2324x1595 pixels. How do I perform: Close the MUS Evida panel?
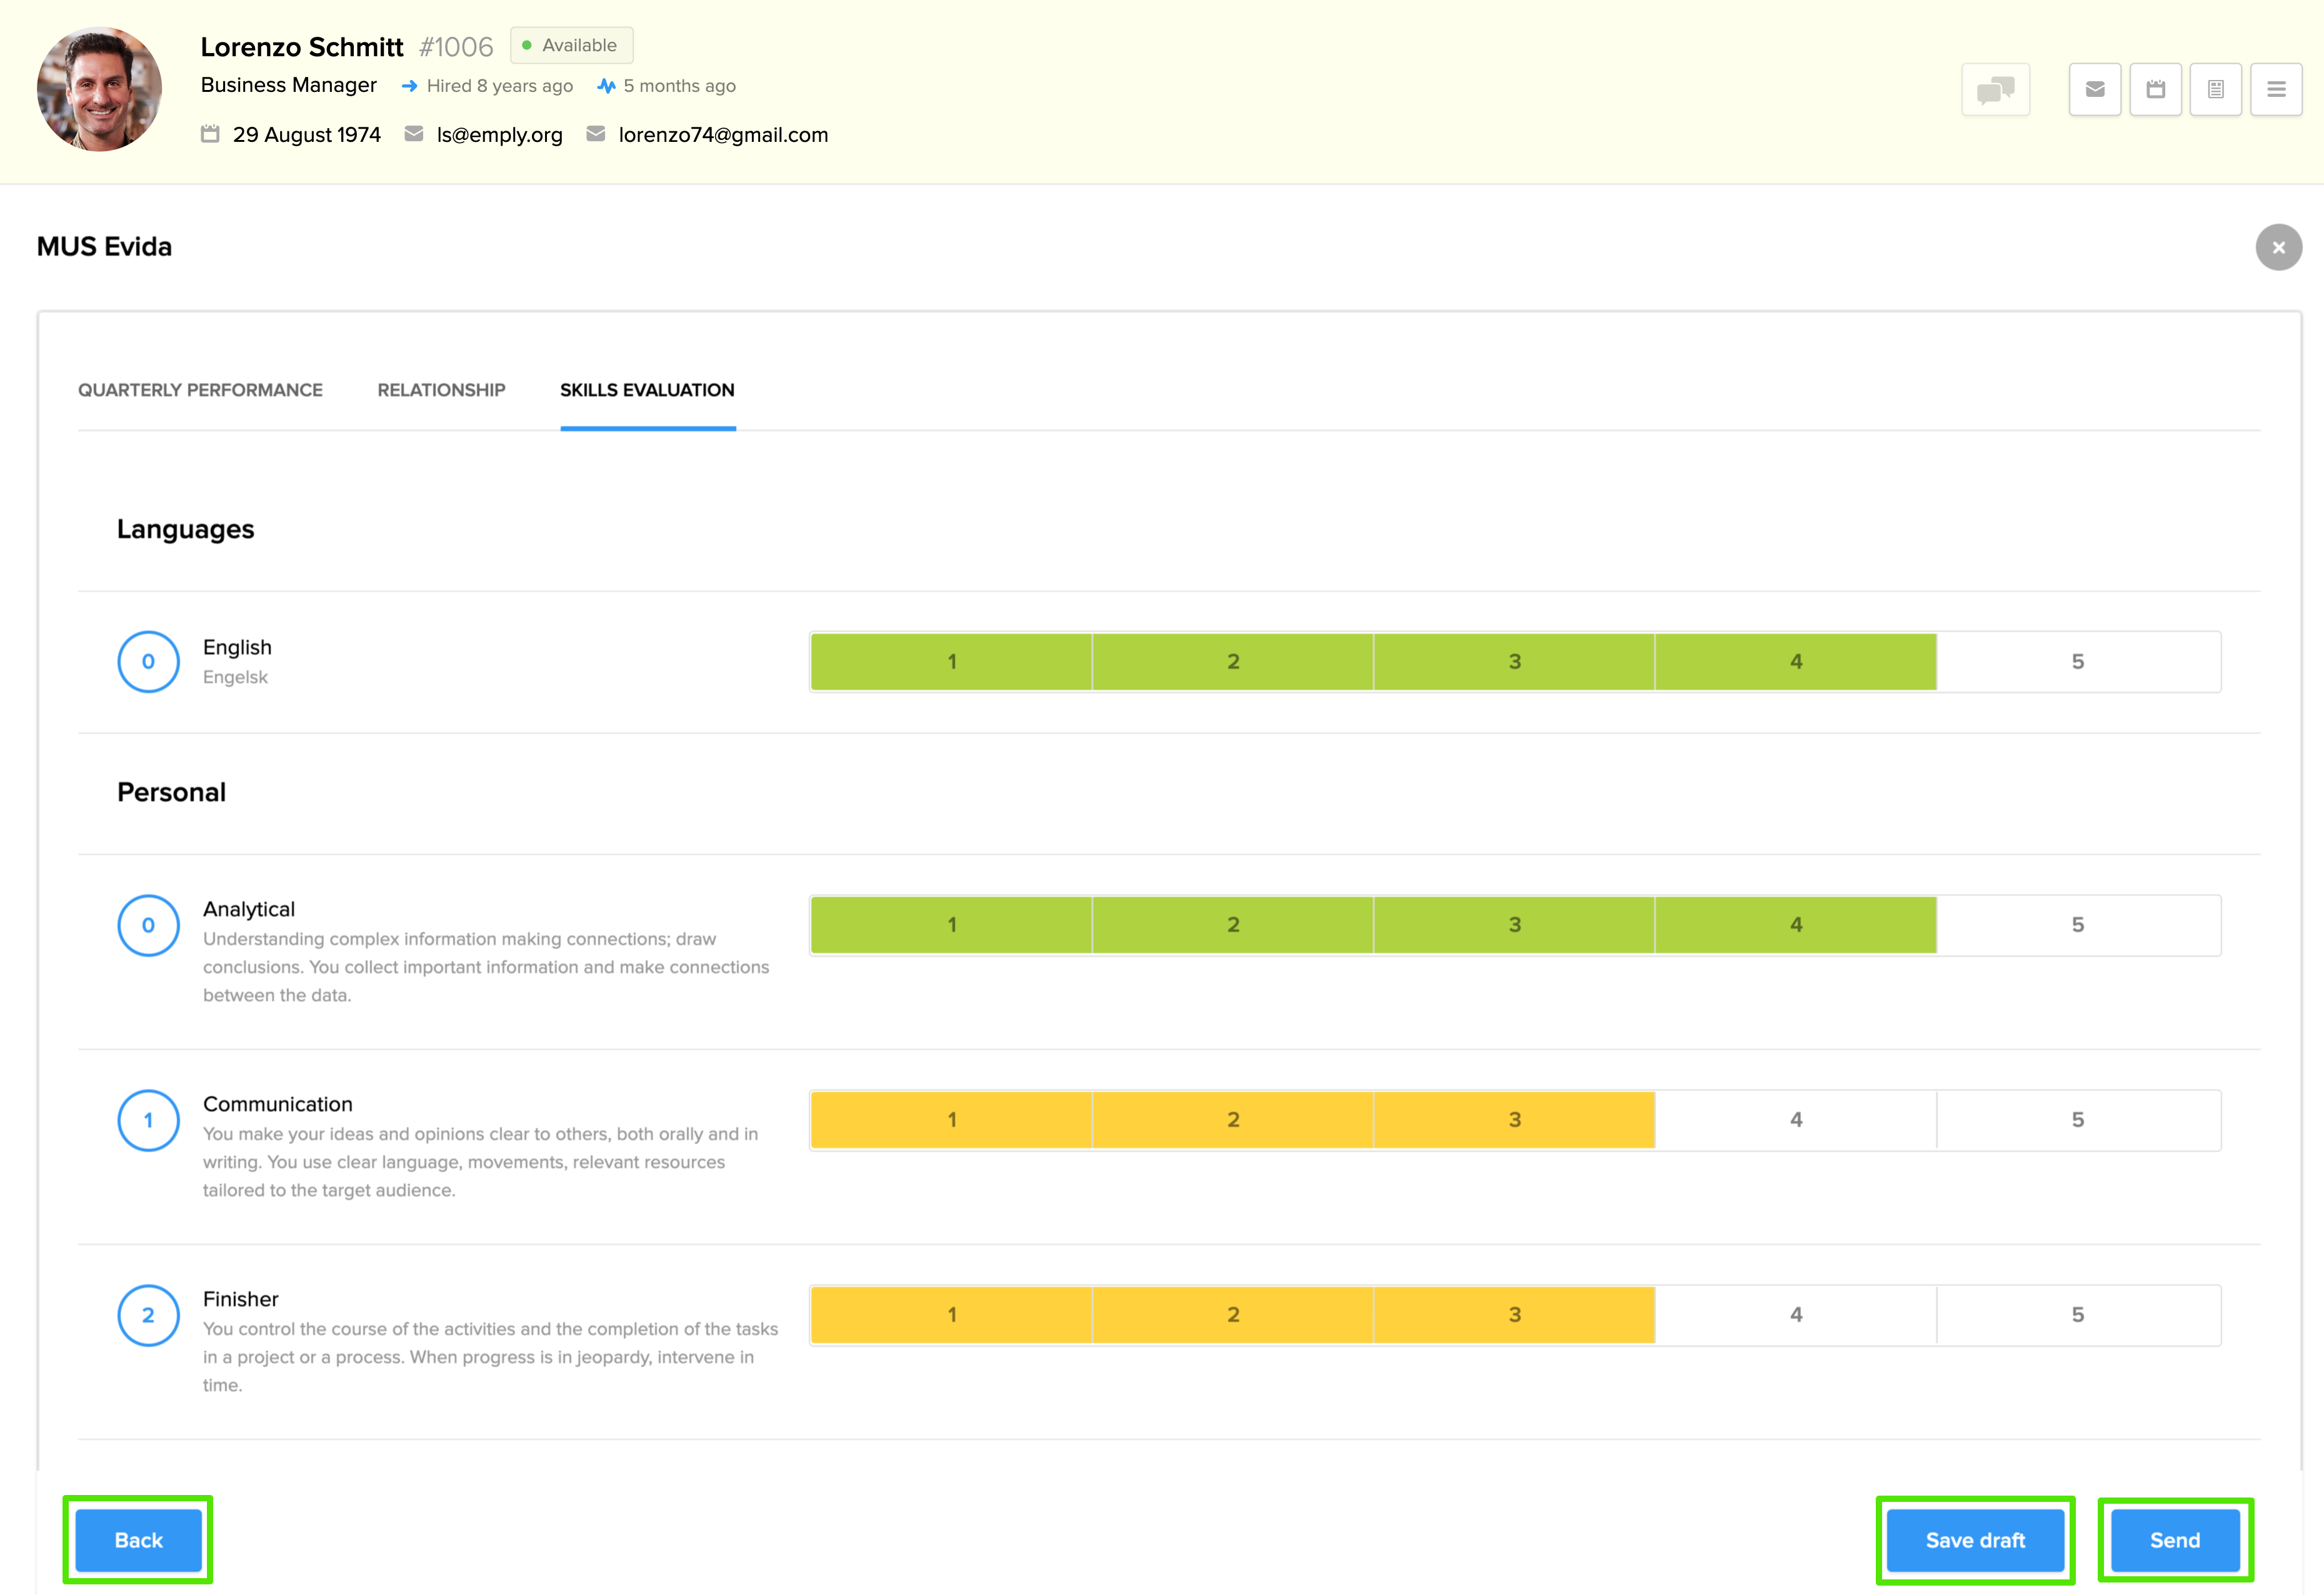tap(2278, 247)
